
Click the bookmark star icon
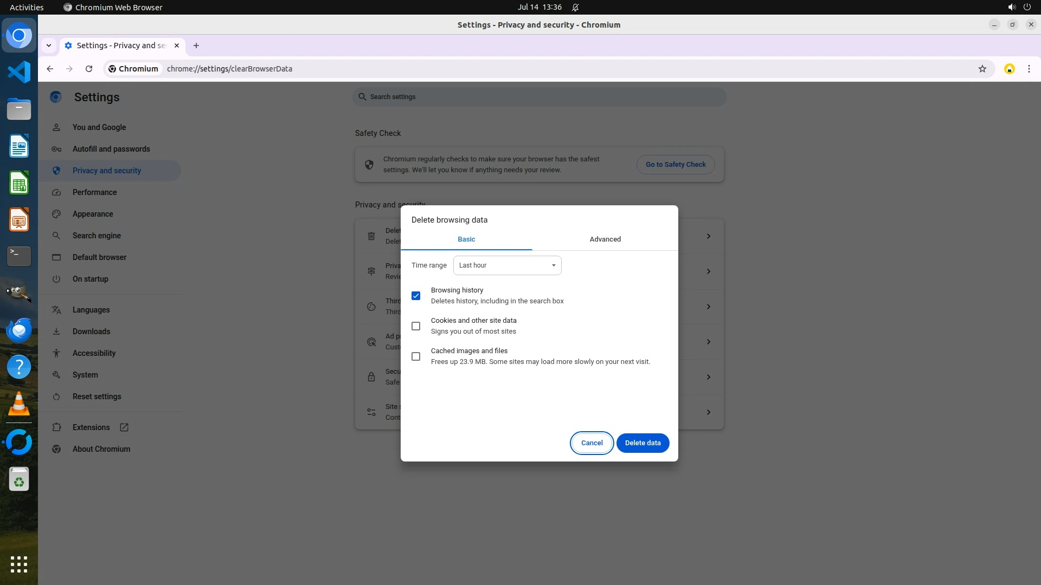click(982, 69)
